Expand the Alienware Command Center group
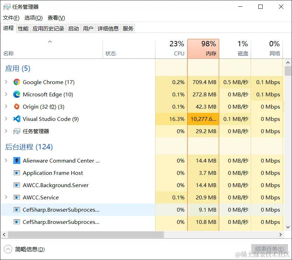The width and height of the screenshot is (292, 260). 6,160
